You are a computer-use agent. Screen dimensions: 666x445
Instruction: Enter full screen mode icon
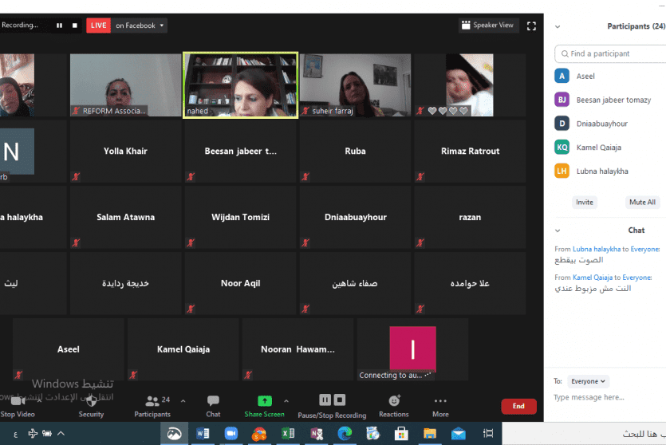pos(532,26)
